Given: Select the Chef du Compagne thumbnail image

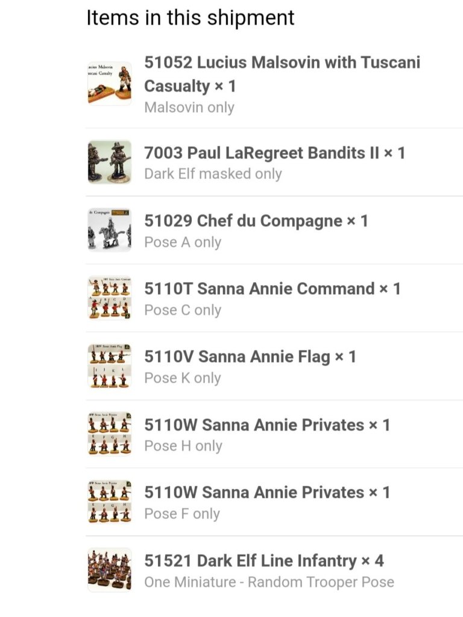Looking at the screenshot, I should click(109, 230).
